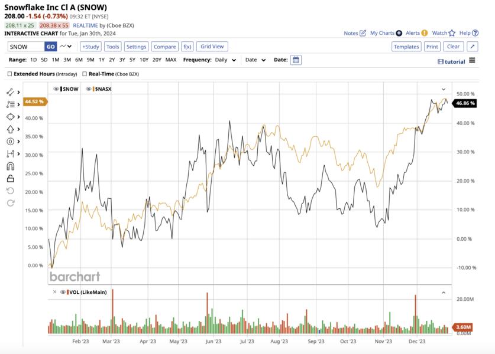Click the f(x) expression button
Viewport: 495px width, 354px height.
tap(187, 47)
